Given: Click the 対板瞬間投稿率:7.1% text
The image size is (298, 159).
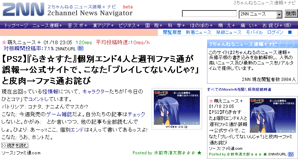Looking at the screenshot, I should [29, 49].
